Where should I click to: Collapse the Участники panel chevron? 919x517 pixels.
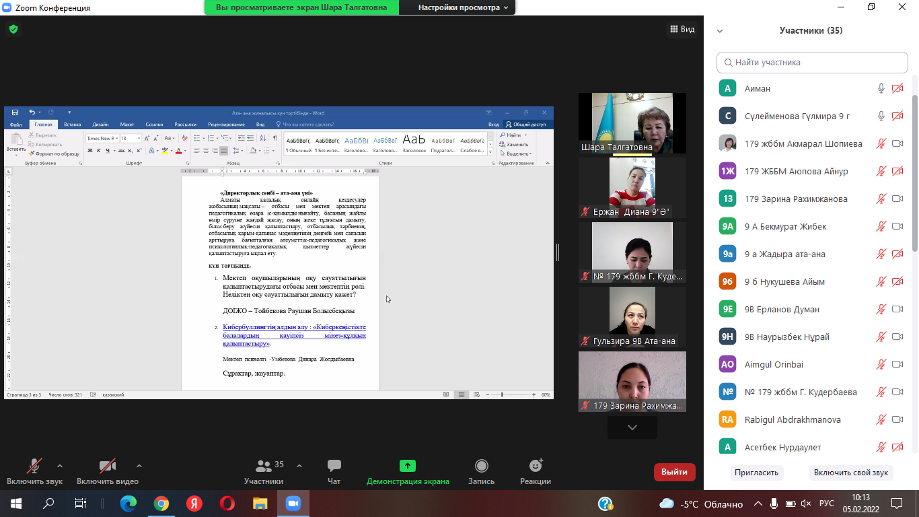coord(720,31)
